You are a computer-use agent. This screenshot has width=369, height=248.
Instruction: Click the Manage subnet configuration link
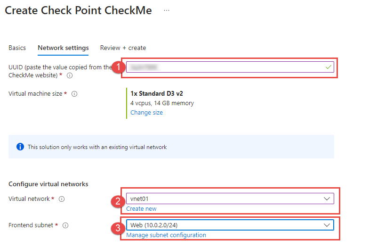tap(166, 235)
